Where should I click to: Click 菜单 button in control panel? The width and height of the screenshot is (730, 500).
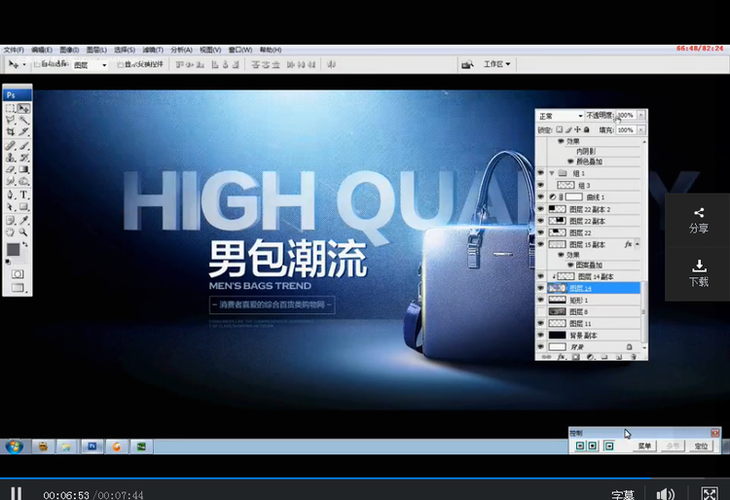644,446
